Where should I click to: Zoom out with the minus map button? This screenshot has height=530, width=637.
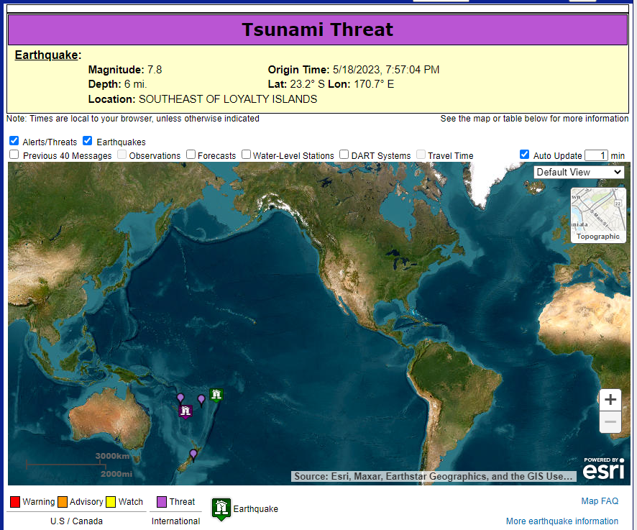click(610, 422)
